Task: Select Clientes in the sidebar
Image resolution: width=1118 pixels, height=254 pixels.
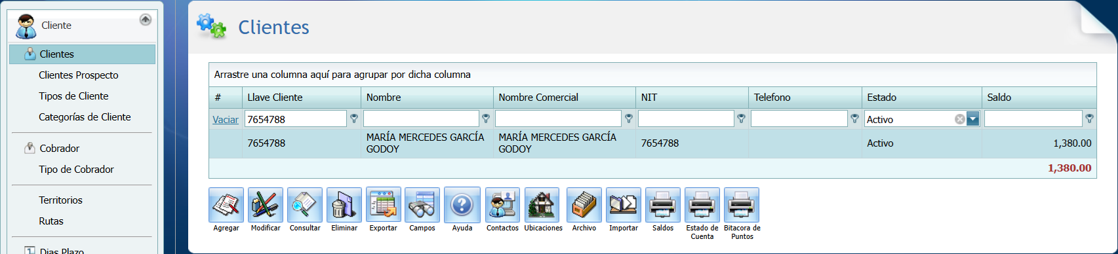Action: point(83,54)
